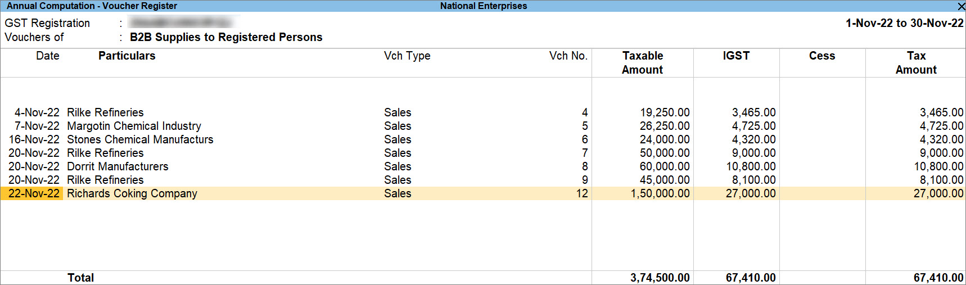Click voucher number 12

tap(582, 193)
